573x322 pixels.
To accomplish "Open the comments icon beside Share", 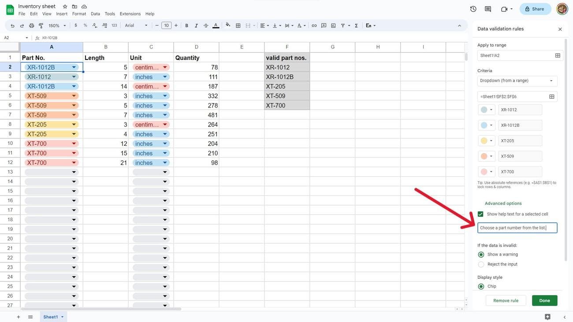I will tap(488, 9).
